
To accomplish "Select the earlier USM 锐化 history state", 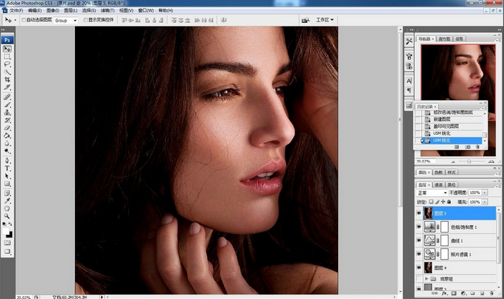I will pyautogui.click(x=449, y=133).
